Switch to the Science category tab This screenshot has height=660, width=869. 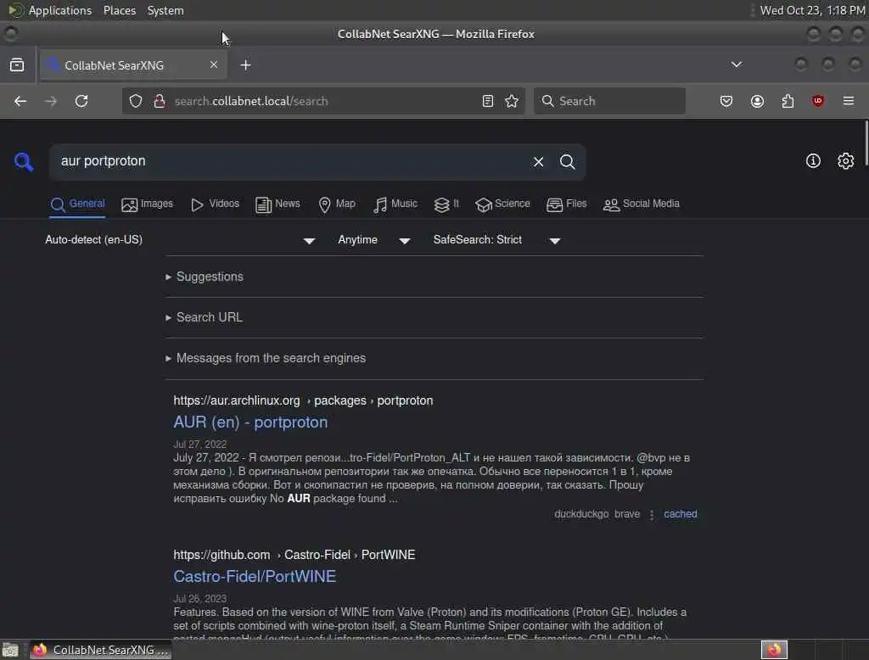pos(502,204)
